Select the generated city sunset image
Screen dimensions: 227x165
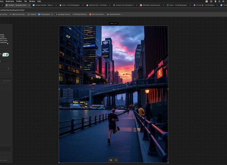113,94
